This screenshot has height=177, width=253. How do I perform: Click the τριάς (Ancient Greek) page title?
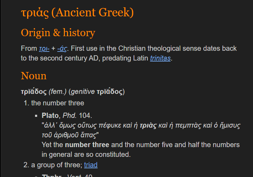77,13
